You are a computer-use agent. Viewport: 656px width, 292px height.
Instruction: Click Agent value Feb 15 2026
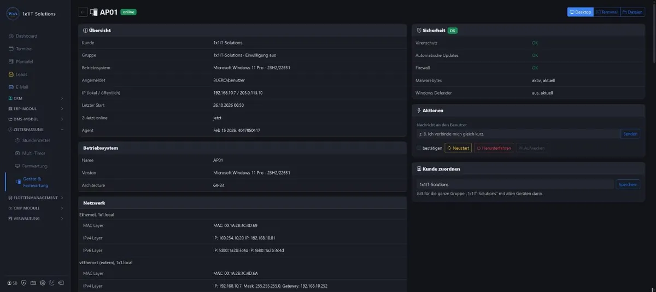pyautogui.click(x=237, y=130)
